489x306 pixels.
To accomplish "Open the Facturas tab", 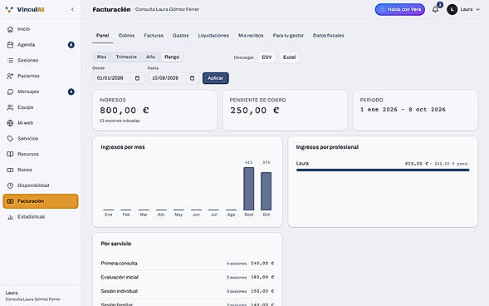I will 154,36.
